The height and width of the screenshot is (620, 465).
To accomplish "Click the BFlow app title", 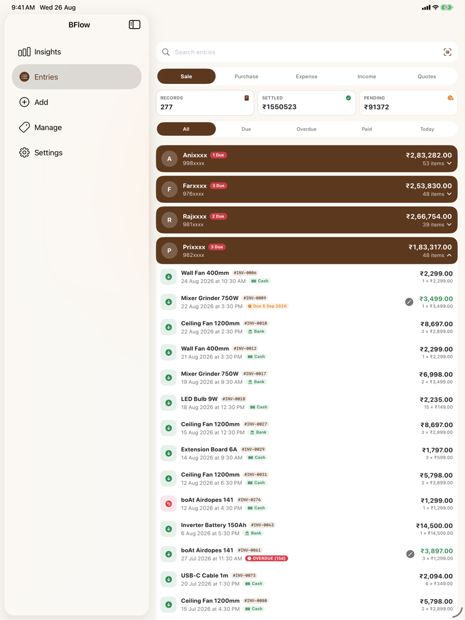I will click(x=79, y=24).
